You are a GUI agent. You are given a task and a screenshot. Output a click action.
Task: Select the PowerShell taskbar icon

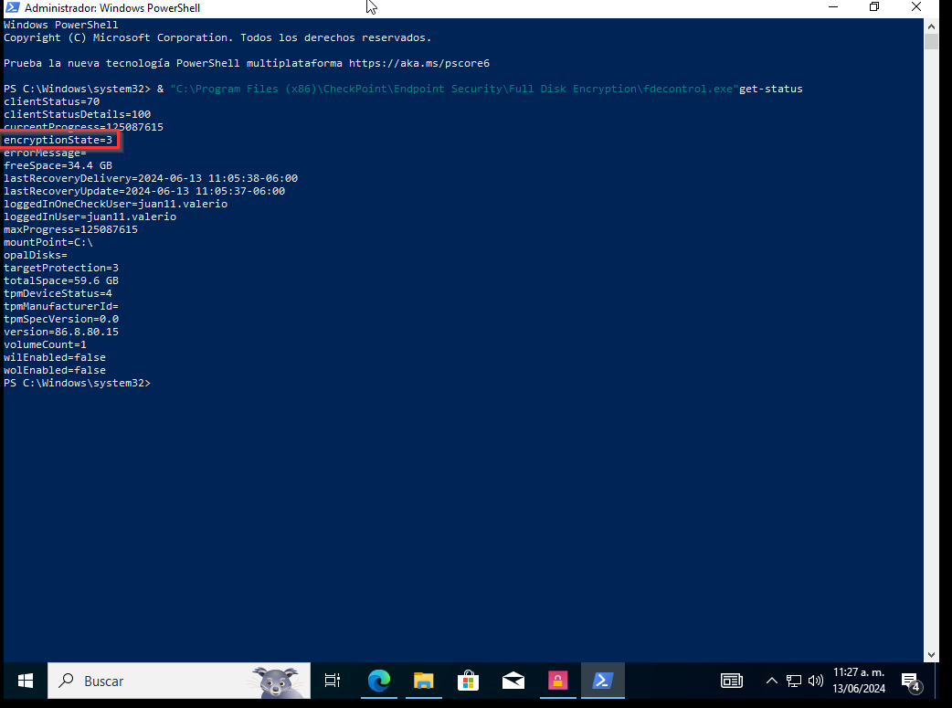pyautogui.click(x=602, y=681)
